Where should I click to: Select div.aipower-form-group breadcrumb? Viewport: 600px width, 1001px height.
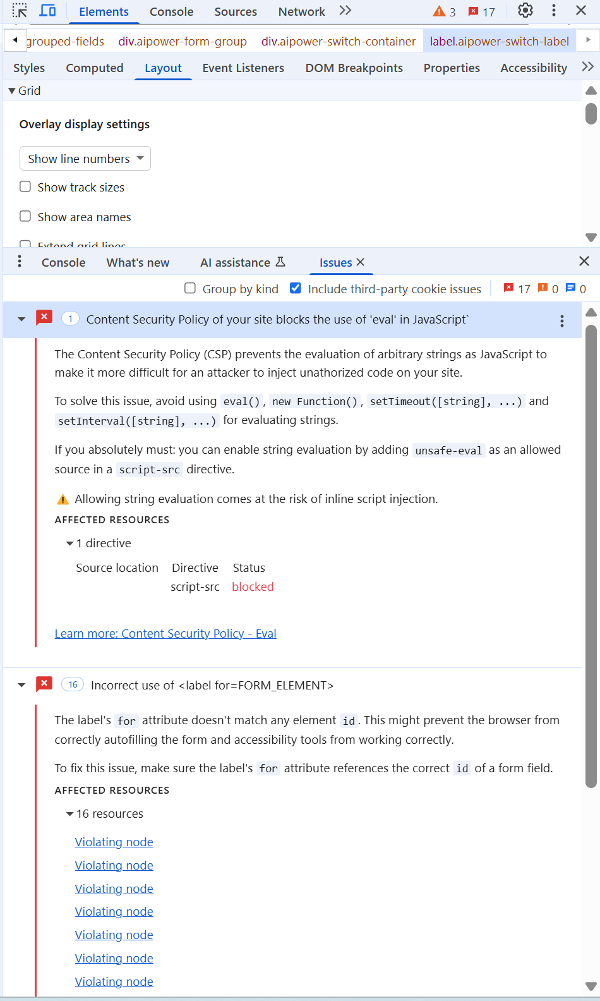(x=183, y=41)
